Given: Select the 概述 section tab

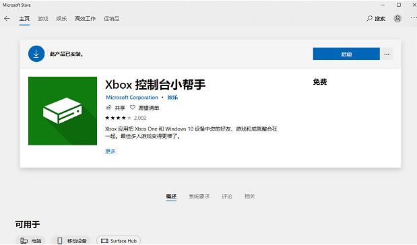Looking at the screenshot, I should tap(171, 197).
